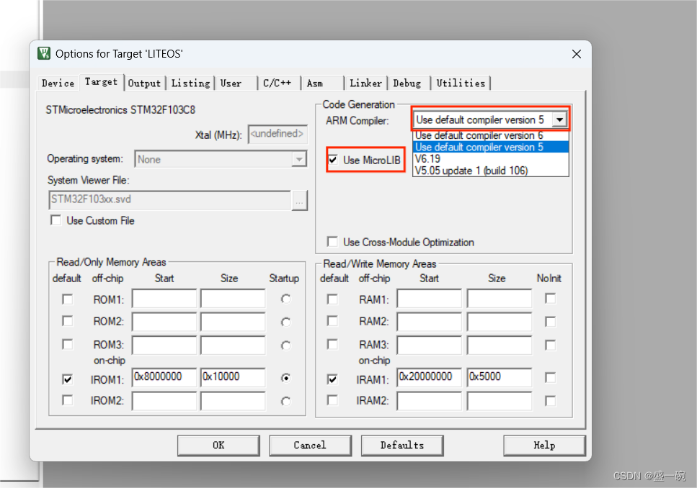Click IROM1 Start field 0x8000000

164,377
